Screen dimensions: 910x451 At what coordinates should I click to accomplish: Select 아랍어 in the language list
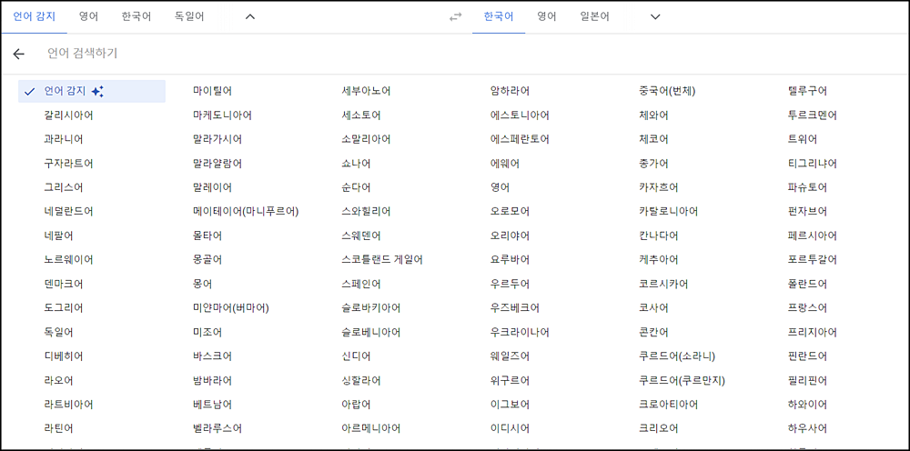pyautogui.click(x=357, y=404)
